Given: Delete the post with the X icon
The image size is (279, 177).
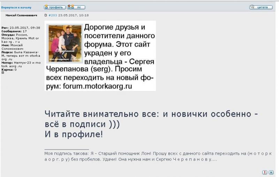Looking at the screenshot, I should tap(271, 172).
